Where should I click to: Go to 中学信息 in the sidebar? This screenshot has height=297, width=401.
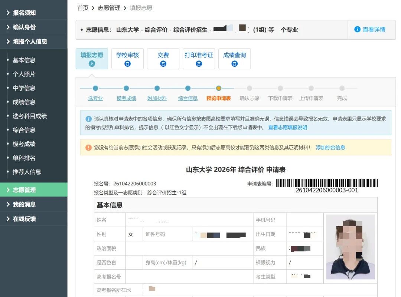click(24, 88)
